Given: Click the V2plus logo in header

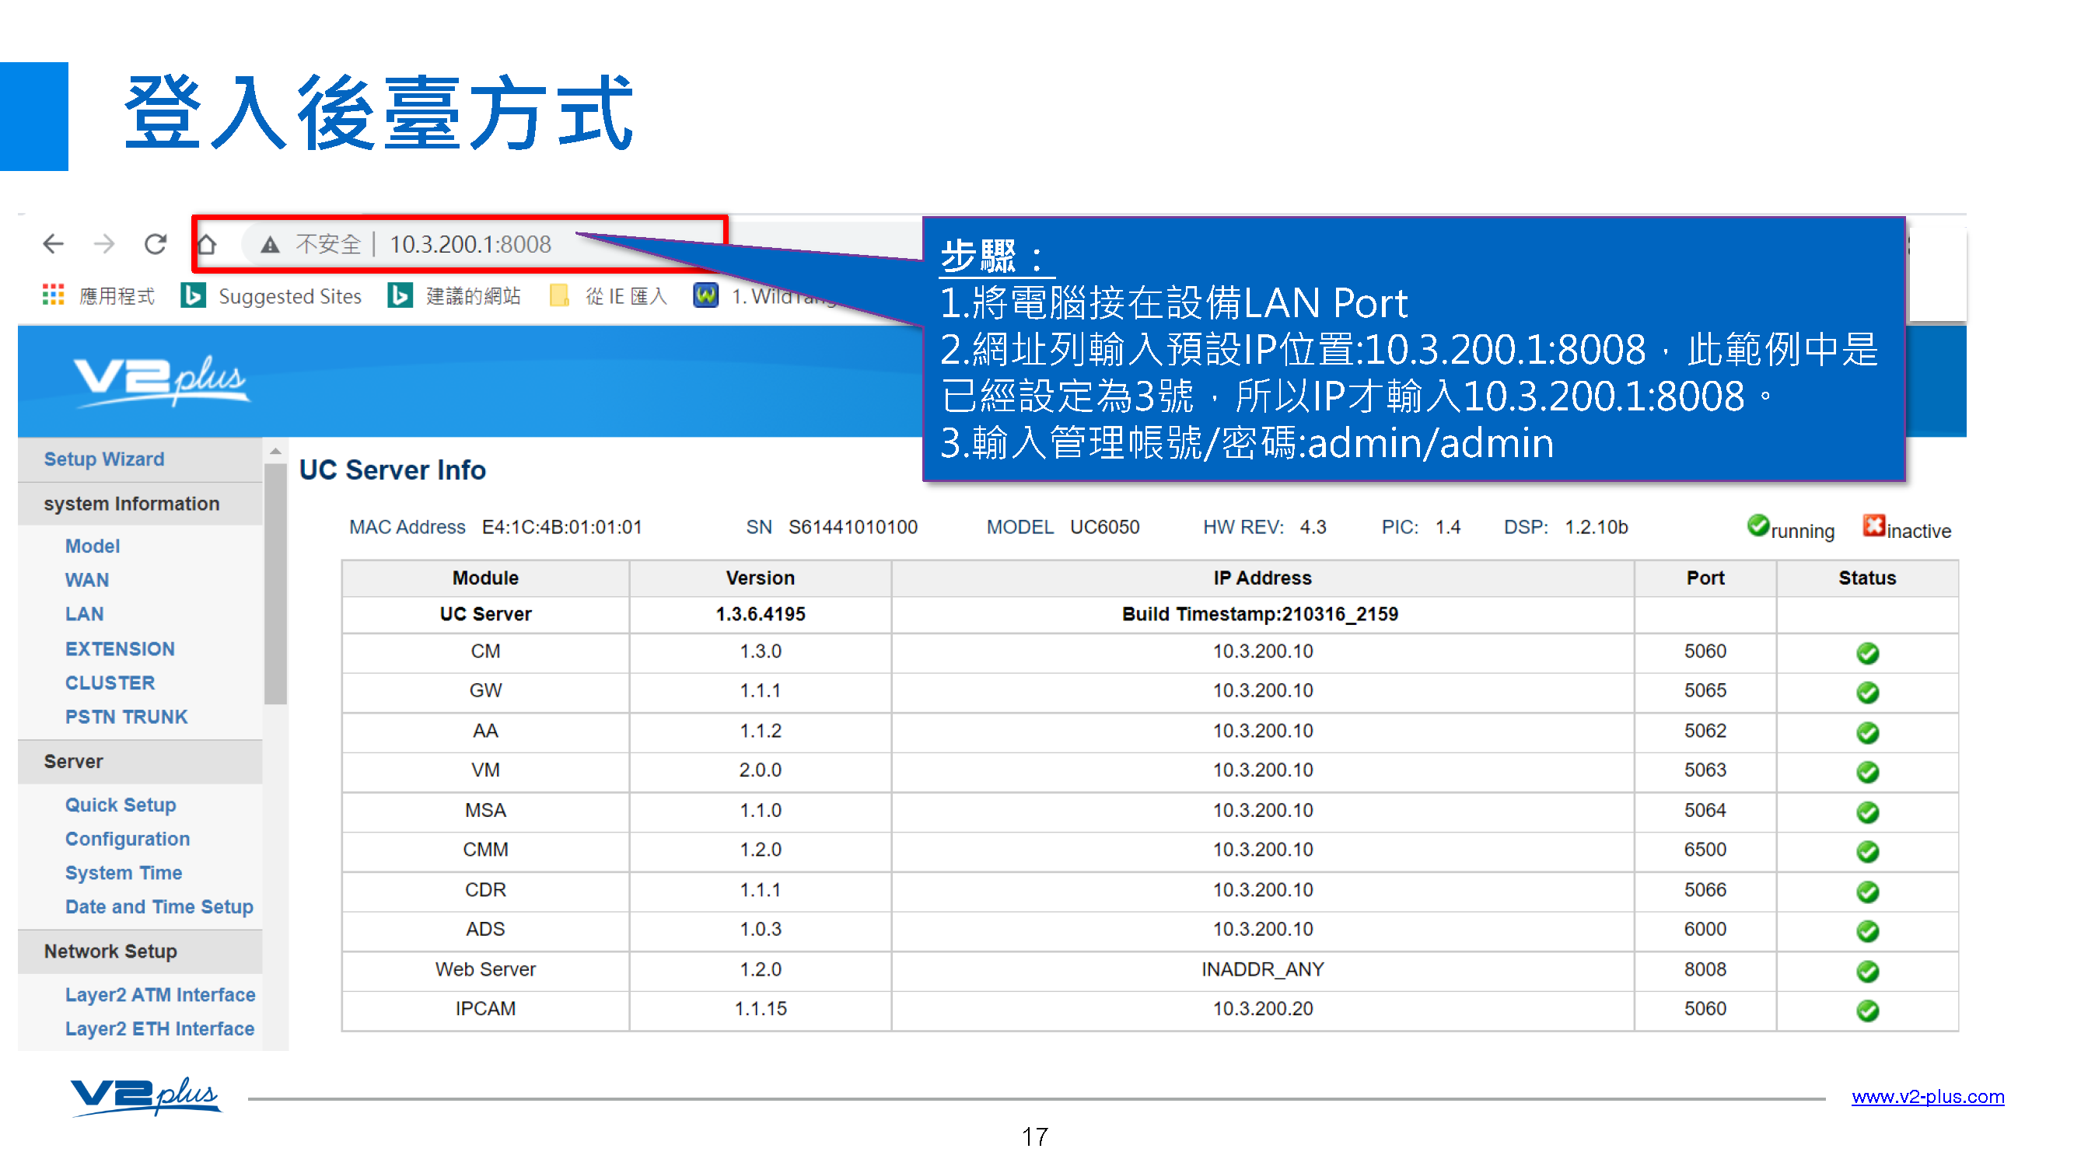Looking at the screenshot, I should (x=161, y=381).
